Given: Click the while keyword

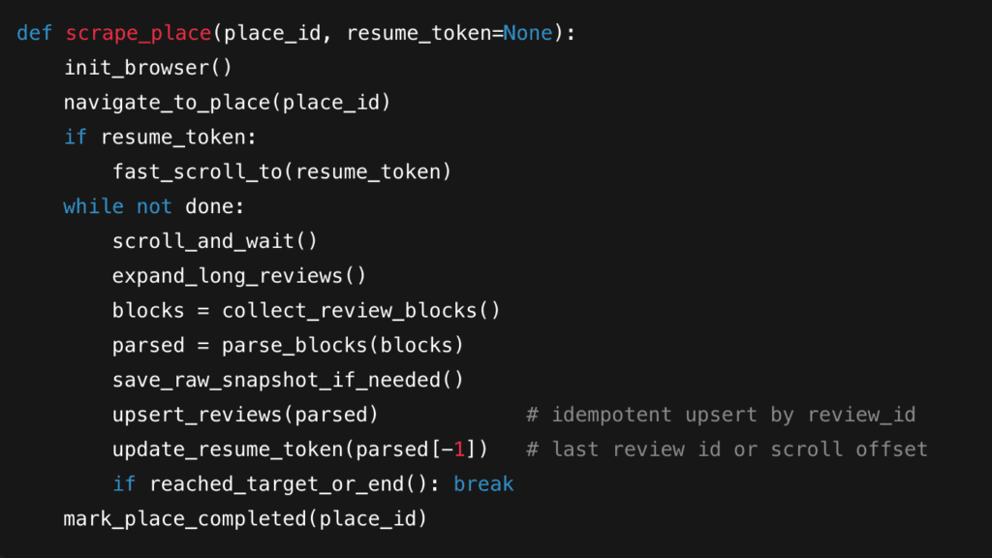Looking at the screenshot, I should click(93, 206).
